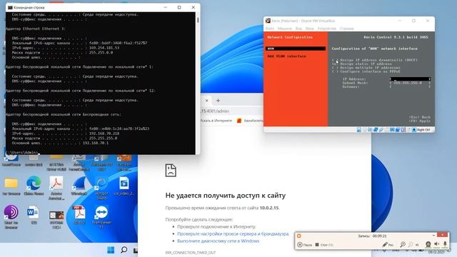457x257 pixels.
Task: Select the Word document on desktop
Action: pyautogui.click(x=33, y=213)
